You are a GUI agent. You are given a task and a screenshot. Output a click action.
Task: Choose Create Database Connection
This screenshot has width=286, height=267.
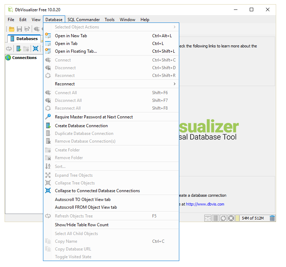point(111,125)
